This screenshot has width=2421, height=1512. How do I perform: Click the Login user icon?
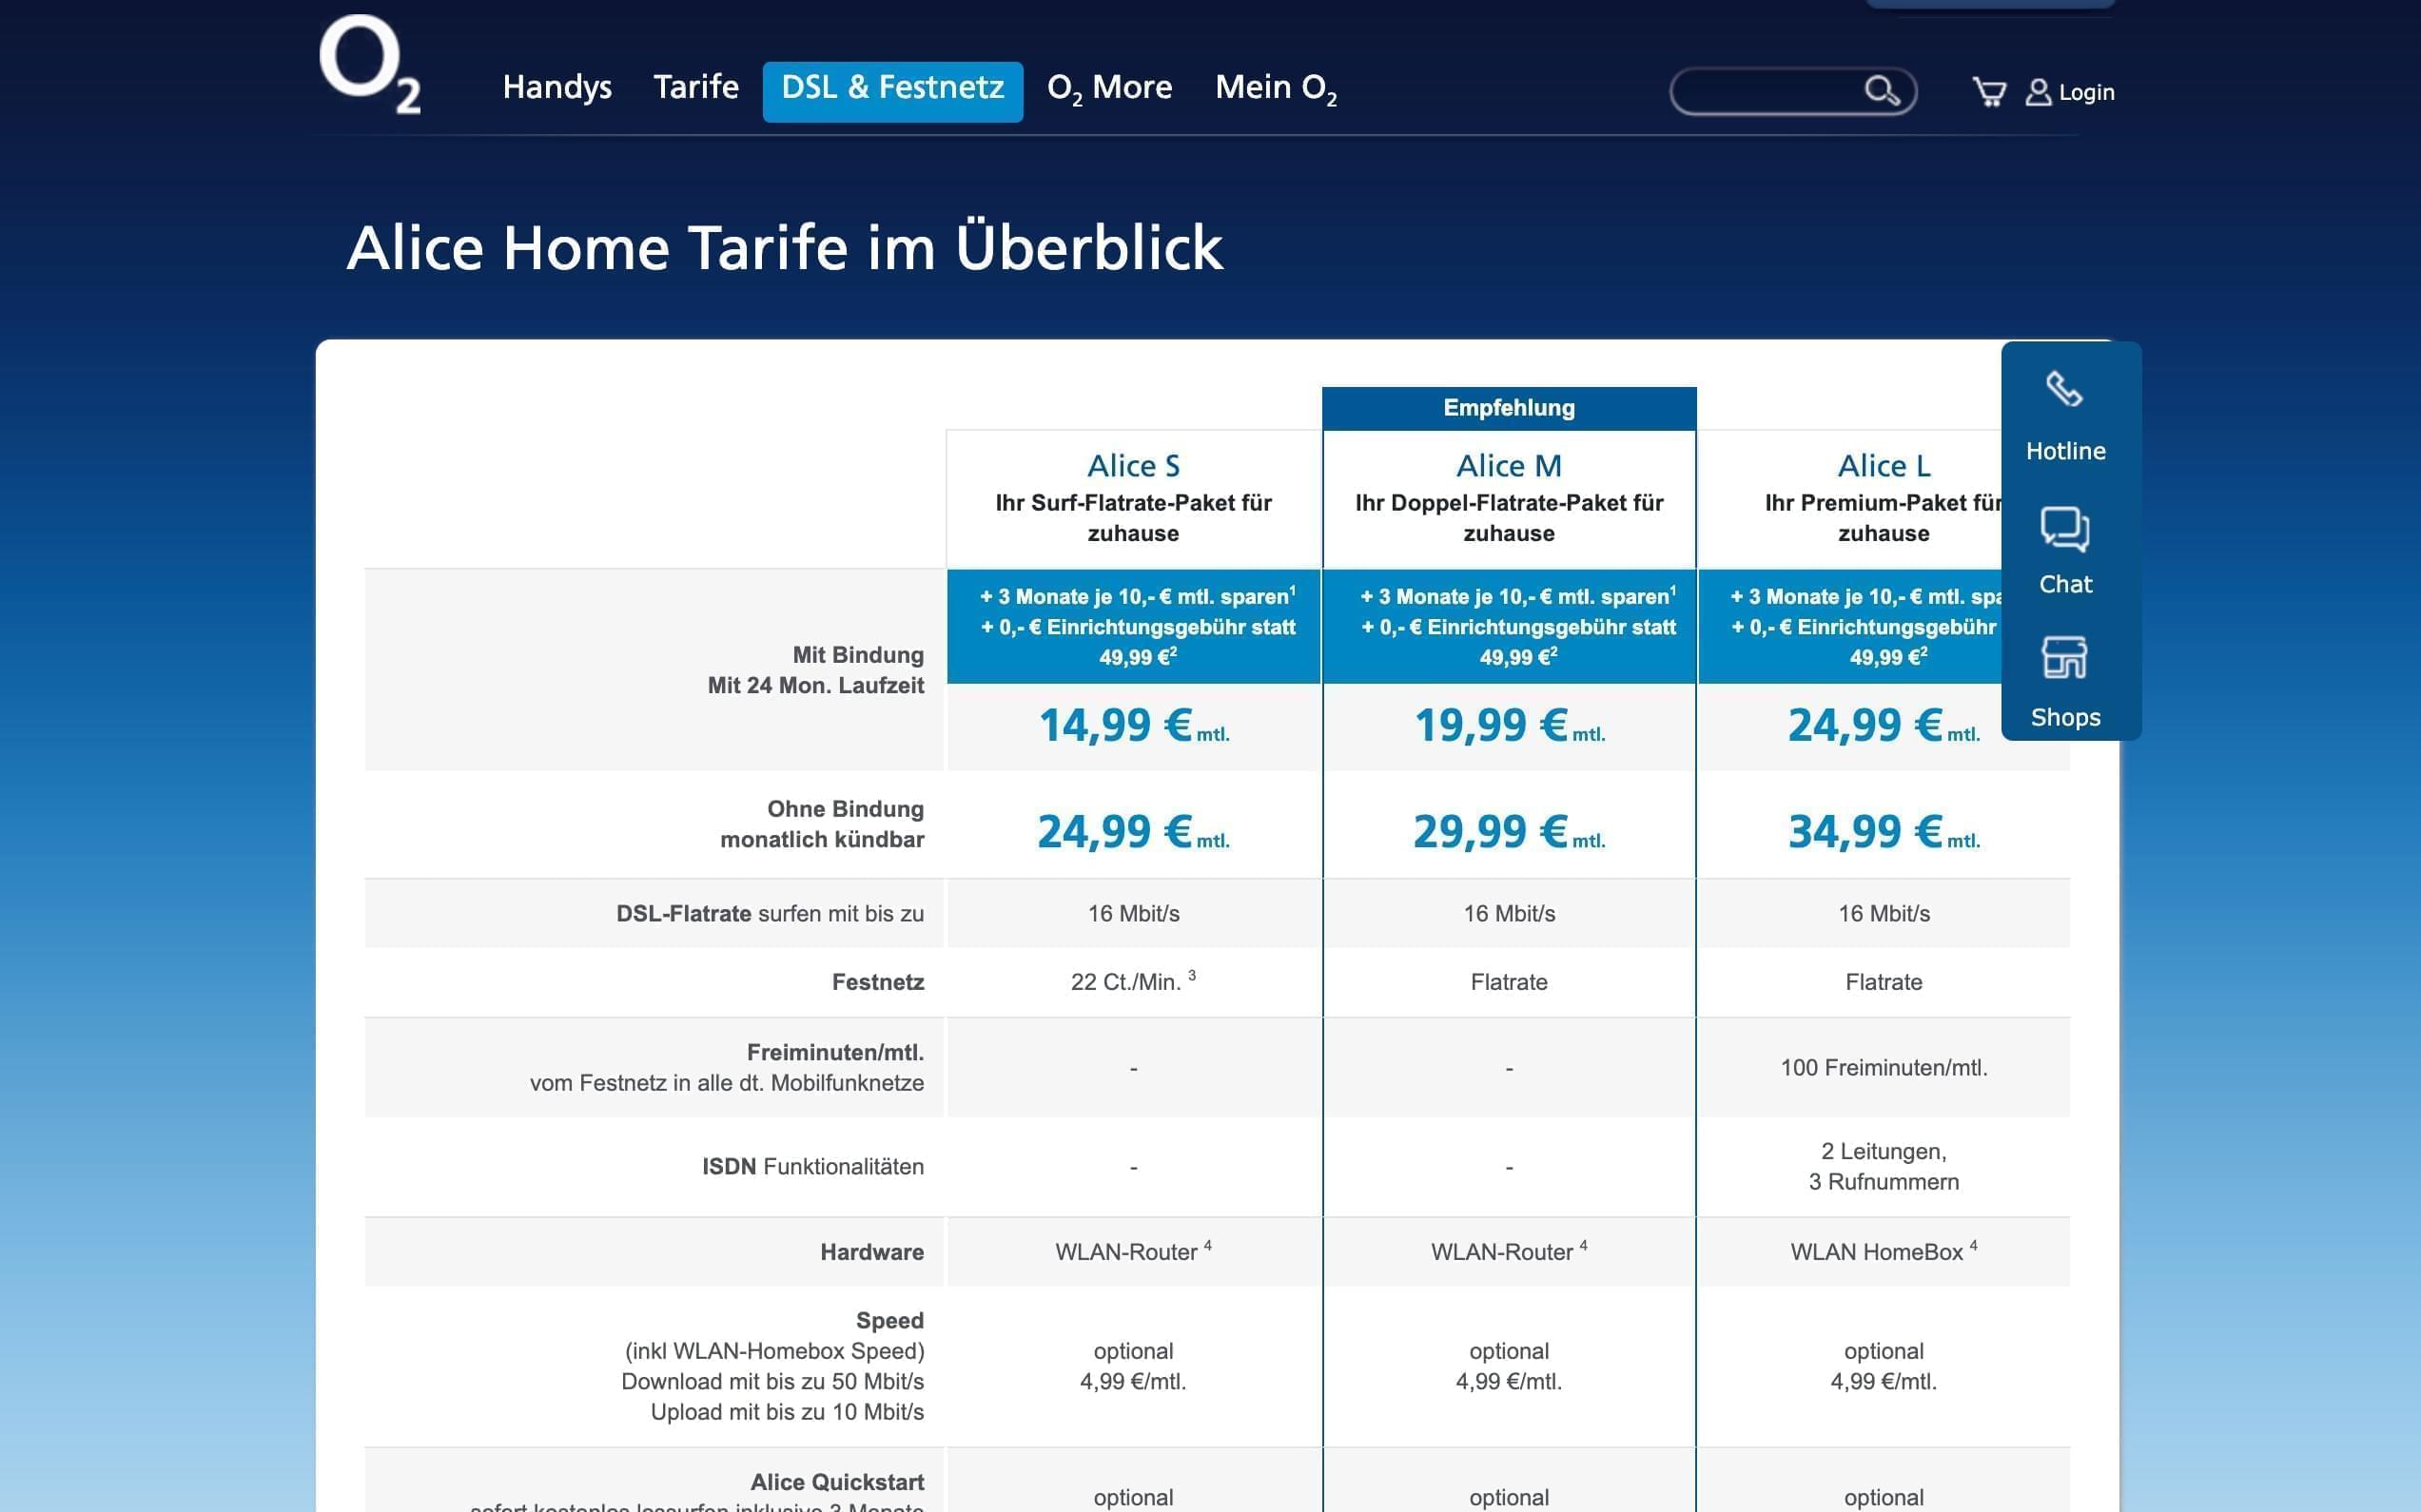point(2038,92)
